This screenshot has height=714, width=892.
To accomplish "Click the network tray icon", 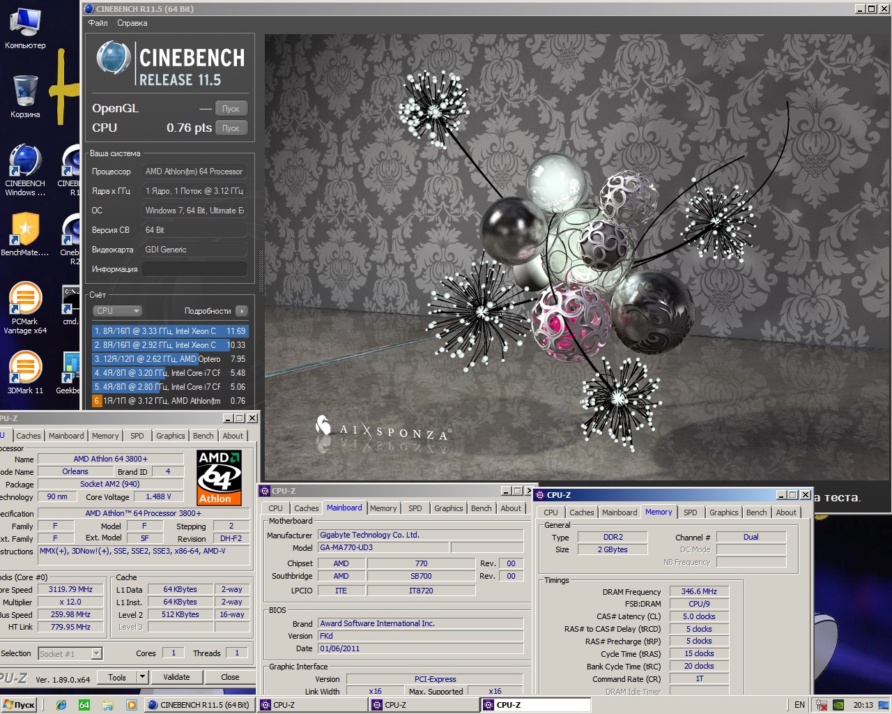I will [822, 705].
